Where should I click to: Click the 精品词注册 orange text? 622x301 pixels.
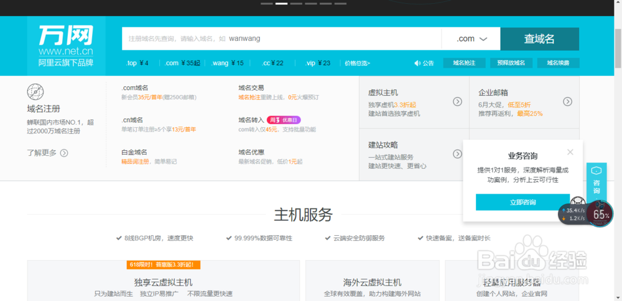click(135, 161)
